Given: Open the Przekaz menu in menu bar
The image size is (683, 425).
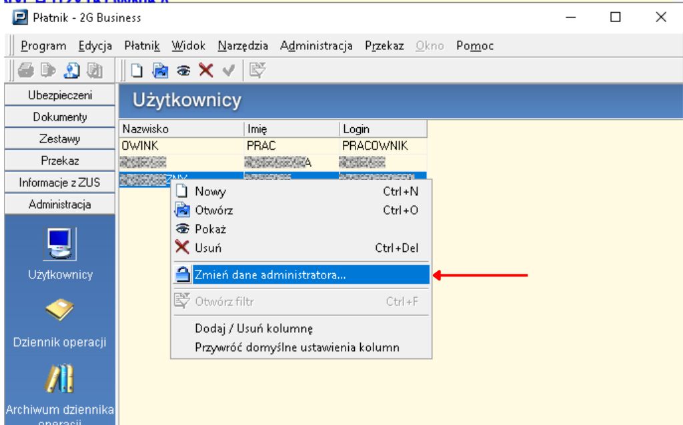Looking at the screenshot, I should pyautogui.click(x=384, y=46).
